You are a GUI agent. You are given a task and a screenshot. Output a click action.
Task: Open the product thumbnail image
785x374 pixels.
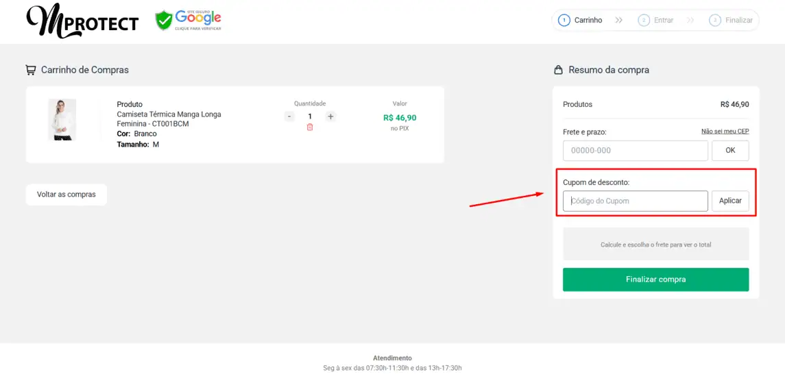(62, 119)
